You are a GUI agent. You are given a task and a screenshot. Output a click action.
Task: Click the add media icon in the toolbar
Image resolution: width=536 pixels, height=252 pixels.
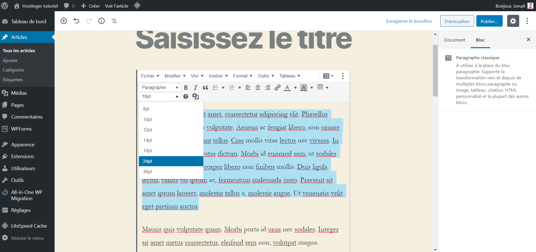[195, 97]
